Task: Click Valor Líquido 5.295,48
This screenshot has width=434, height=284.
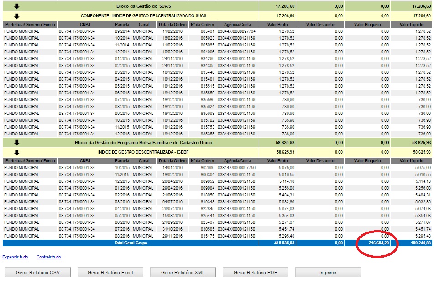Action: click(423, 236)
